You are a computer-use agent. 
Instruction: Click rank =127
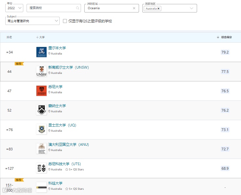click(10, 168)
